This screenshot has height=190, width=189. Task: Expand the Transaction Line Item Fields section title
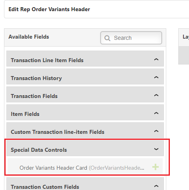pyautogui.click(x=47, y=60)
